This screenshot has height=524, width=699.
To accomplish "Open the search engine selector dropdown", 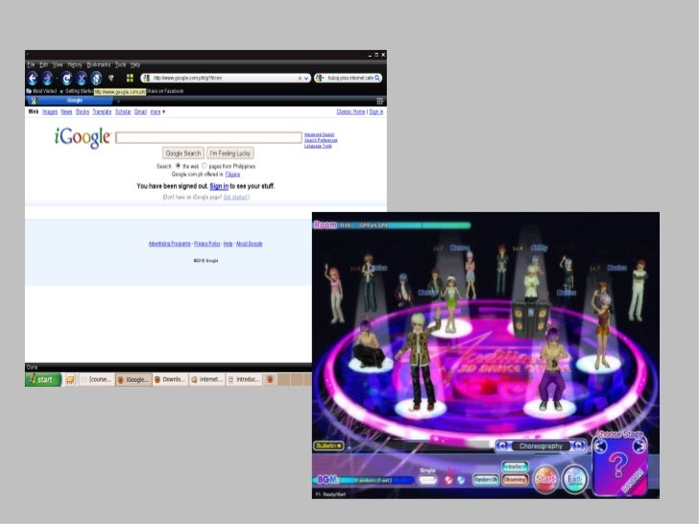I will tap(320, 78).
